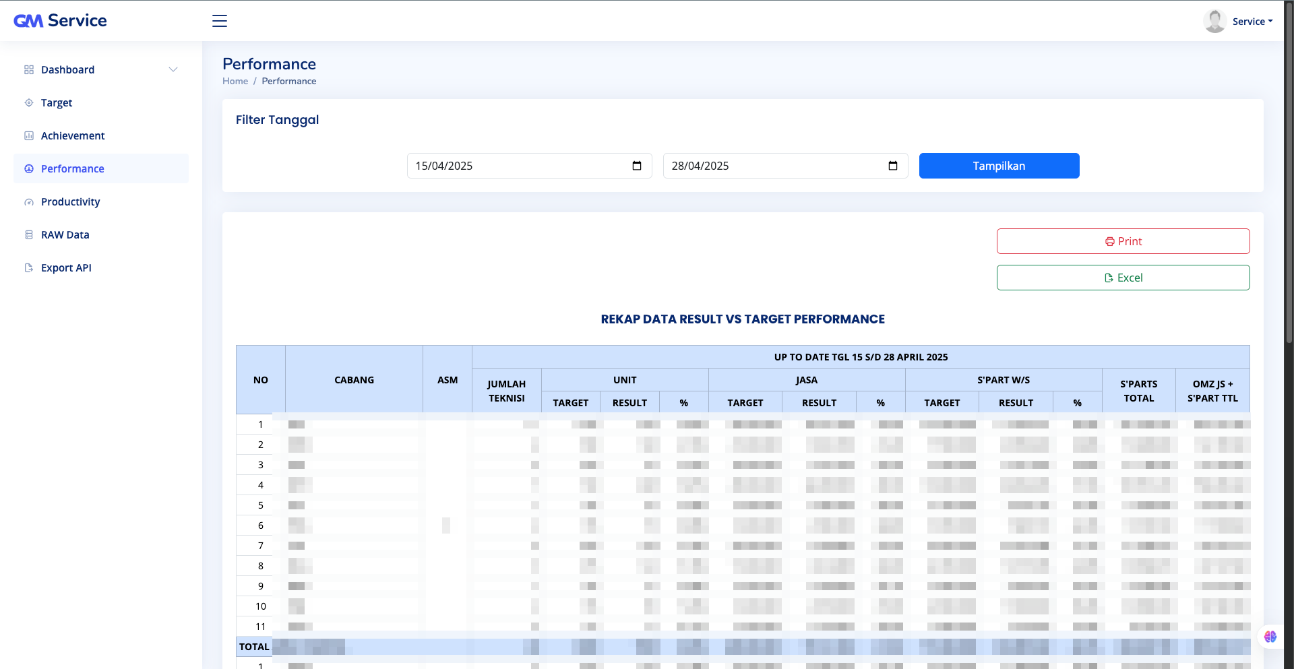The width and height of the screenshot is (1294, 669).
Task: Click the ASM column header
Action: tap(448, 380)
